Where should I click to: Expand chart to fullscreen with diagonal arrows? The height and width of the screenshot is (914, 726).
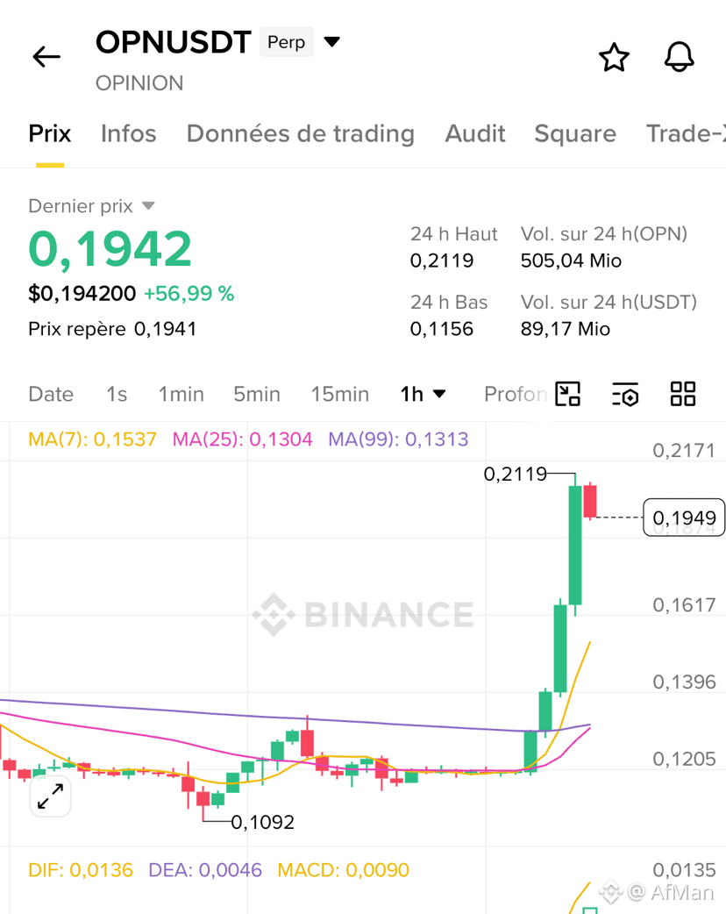click(51, 796)
